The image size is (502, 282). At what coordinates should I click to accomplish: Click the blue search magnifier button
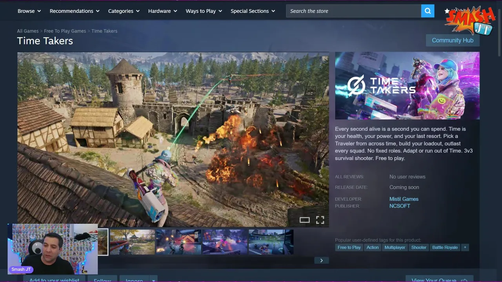pos(428,11)
